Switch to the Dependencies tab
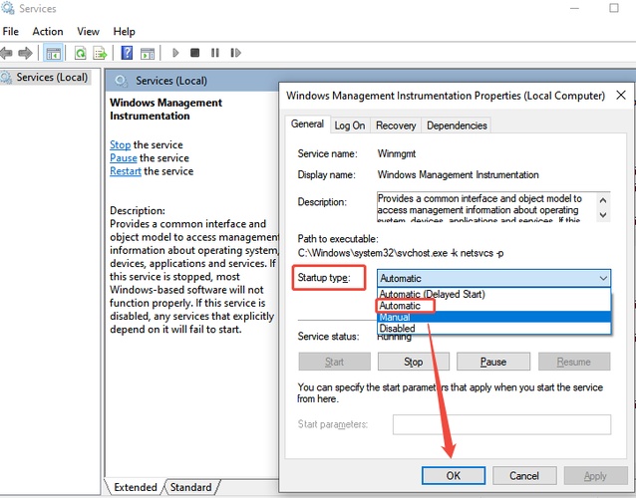Viewport: 636px width, 498px height. (x=457, y=125)
